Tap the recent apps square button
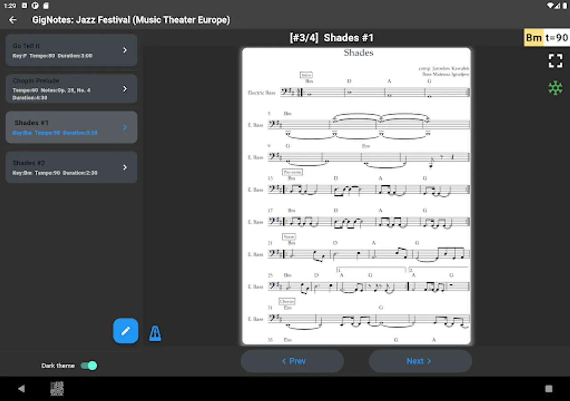 (x=549, y=389)
